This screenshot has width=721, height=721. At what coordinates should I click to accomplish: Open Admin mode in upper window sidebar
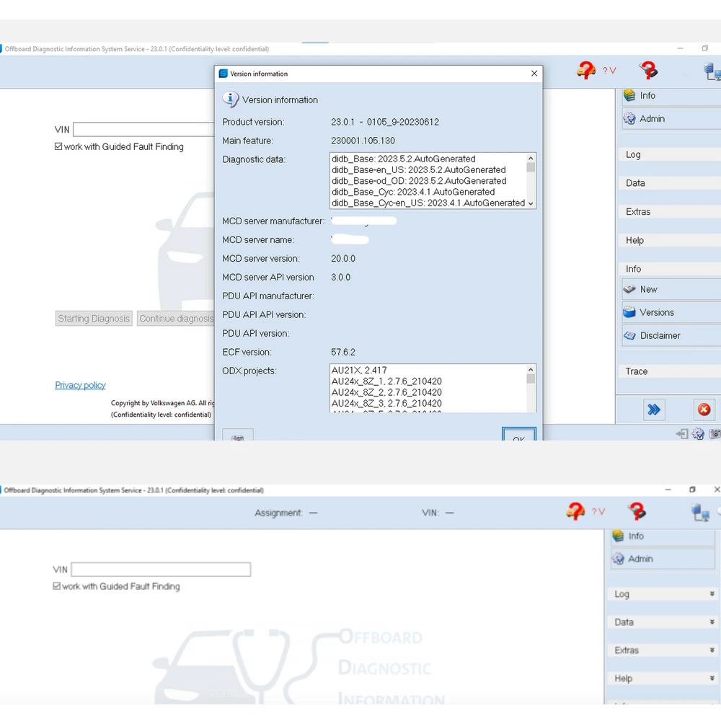tap(671, 119)
